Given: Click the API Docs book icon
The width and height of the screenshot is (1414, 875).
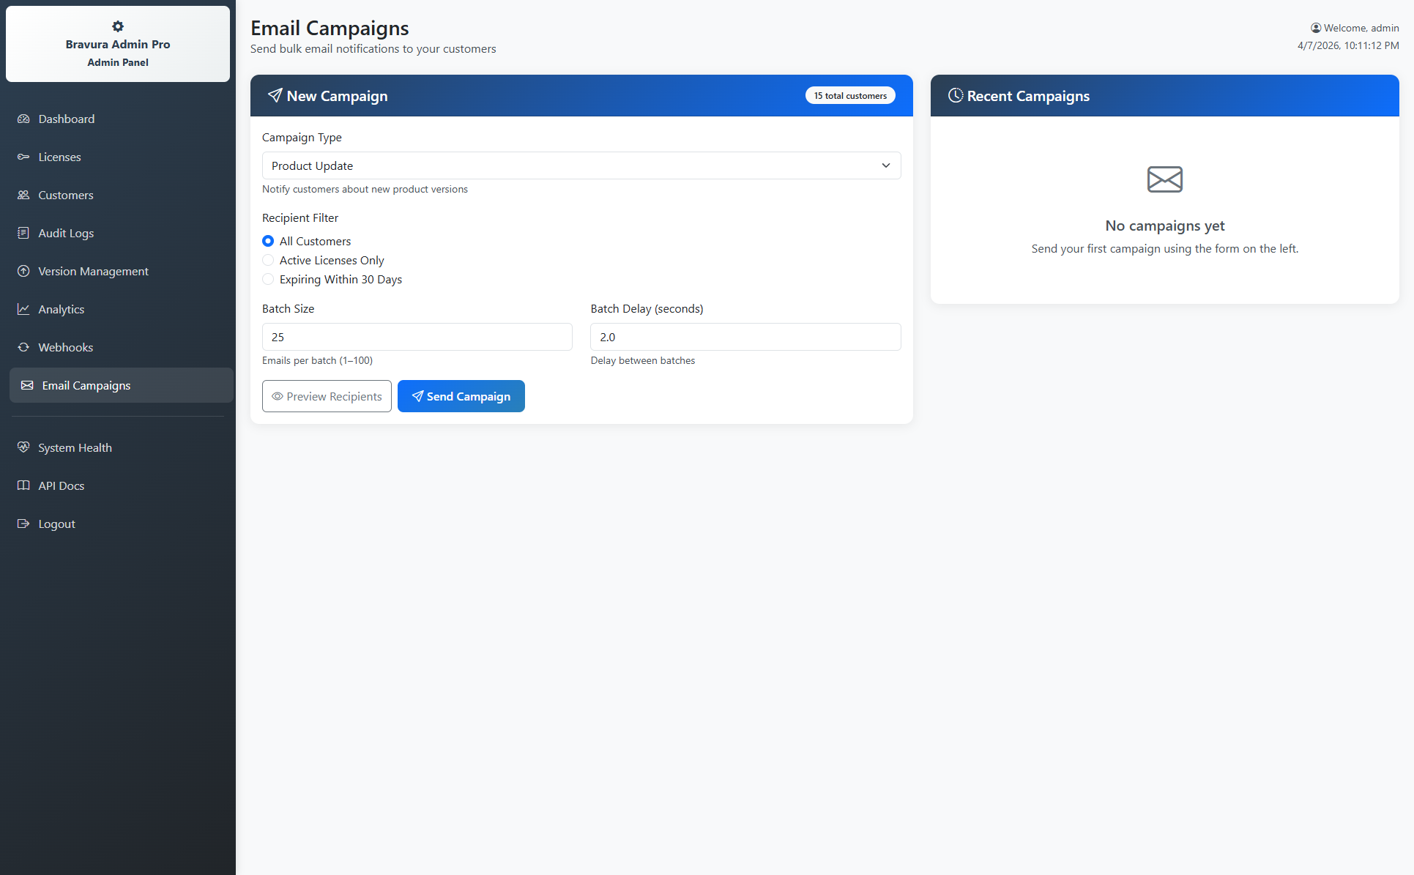Looking at the screenshot, I should point(23,485).
